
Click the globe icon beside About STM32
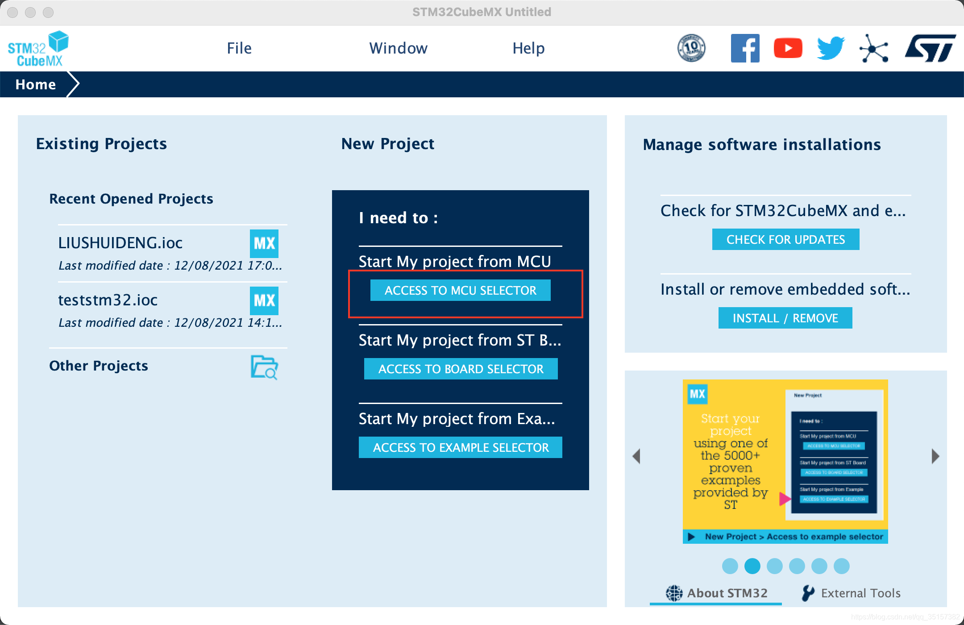[674, 593]
